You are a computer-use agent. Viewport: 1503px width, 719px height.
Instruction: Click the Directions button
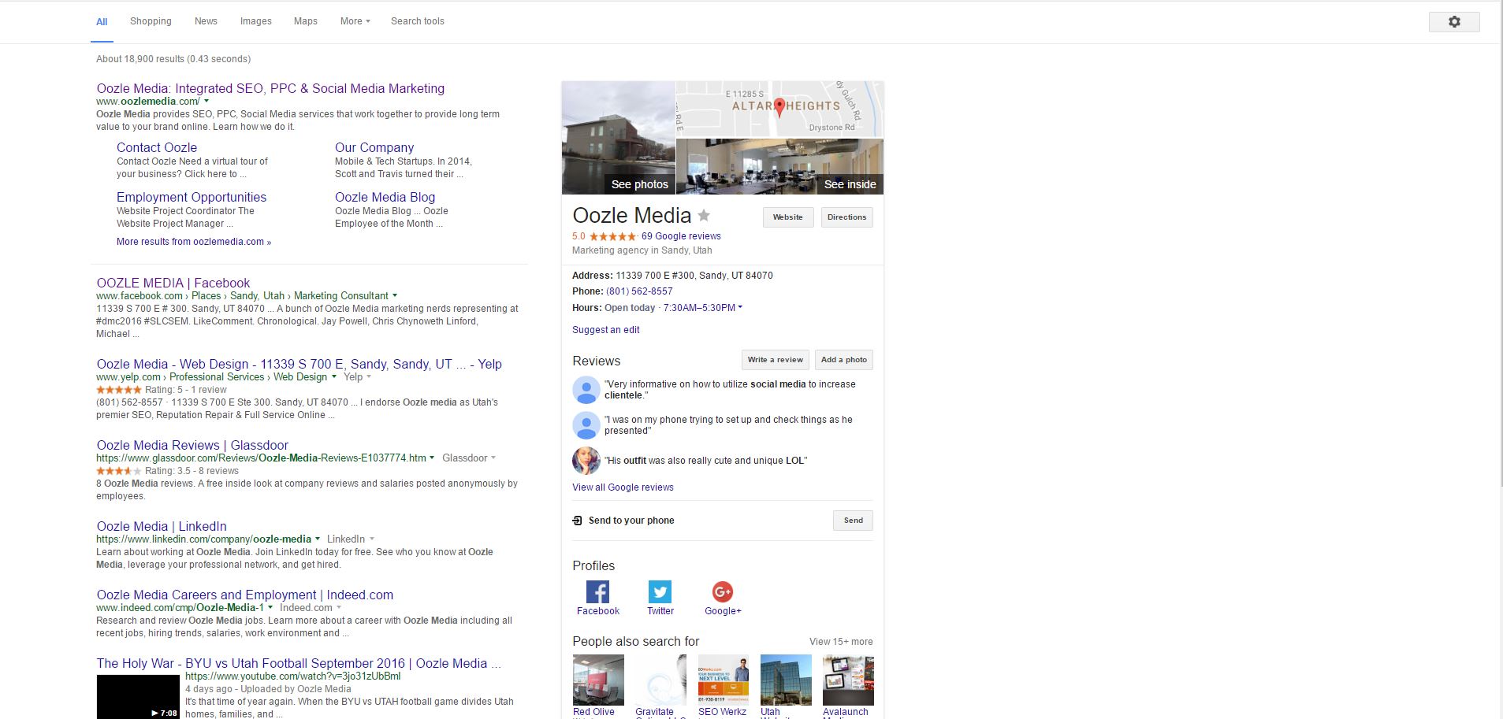(x=847, y=217)
